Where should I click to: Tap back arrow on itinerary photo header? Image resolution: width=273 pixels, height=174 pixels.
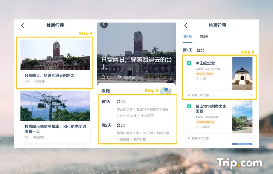pyautogui.click(x=104, y=25)
